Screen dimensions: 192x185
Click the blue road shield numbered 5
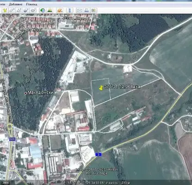98,154
